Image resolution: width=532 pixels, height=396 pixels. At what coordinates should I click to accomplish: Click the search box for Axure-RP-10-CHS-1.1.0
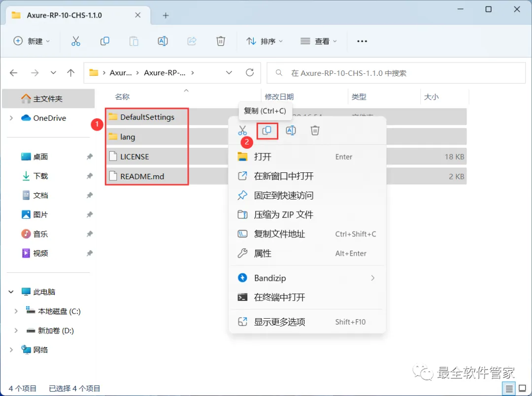[396, 73]
